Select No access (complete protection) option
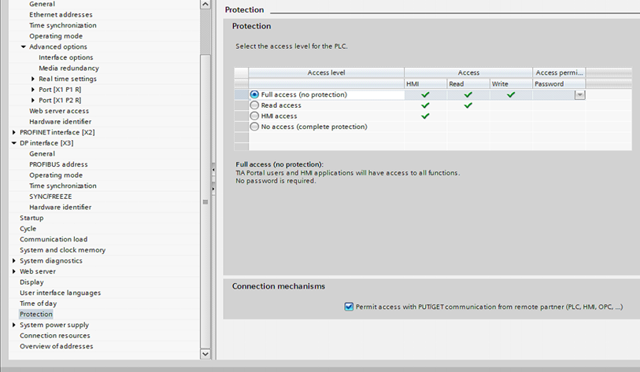 click(x=254, y=127)
